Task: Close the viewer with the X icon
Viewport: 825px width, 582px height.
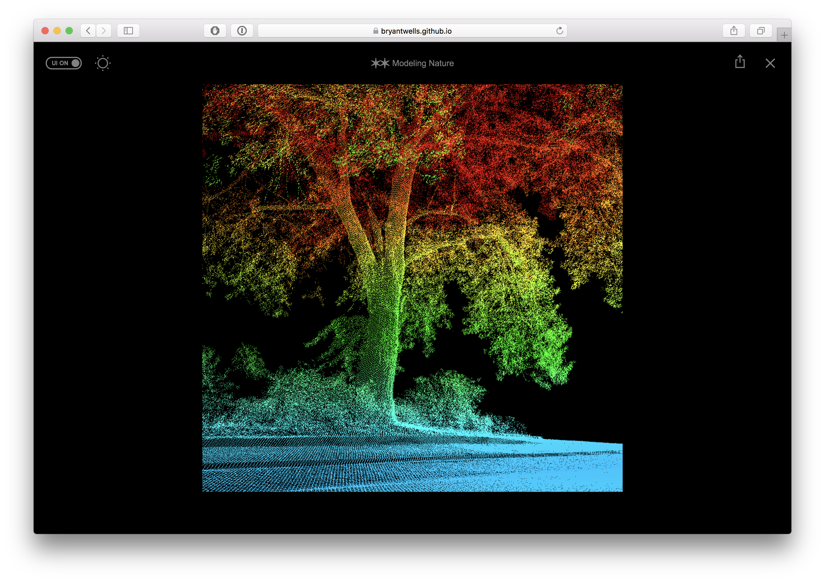Action: 770,63
